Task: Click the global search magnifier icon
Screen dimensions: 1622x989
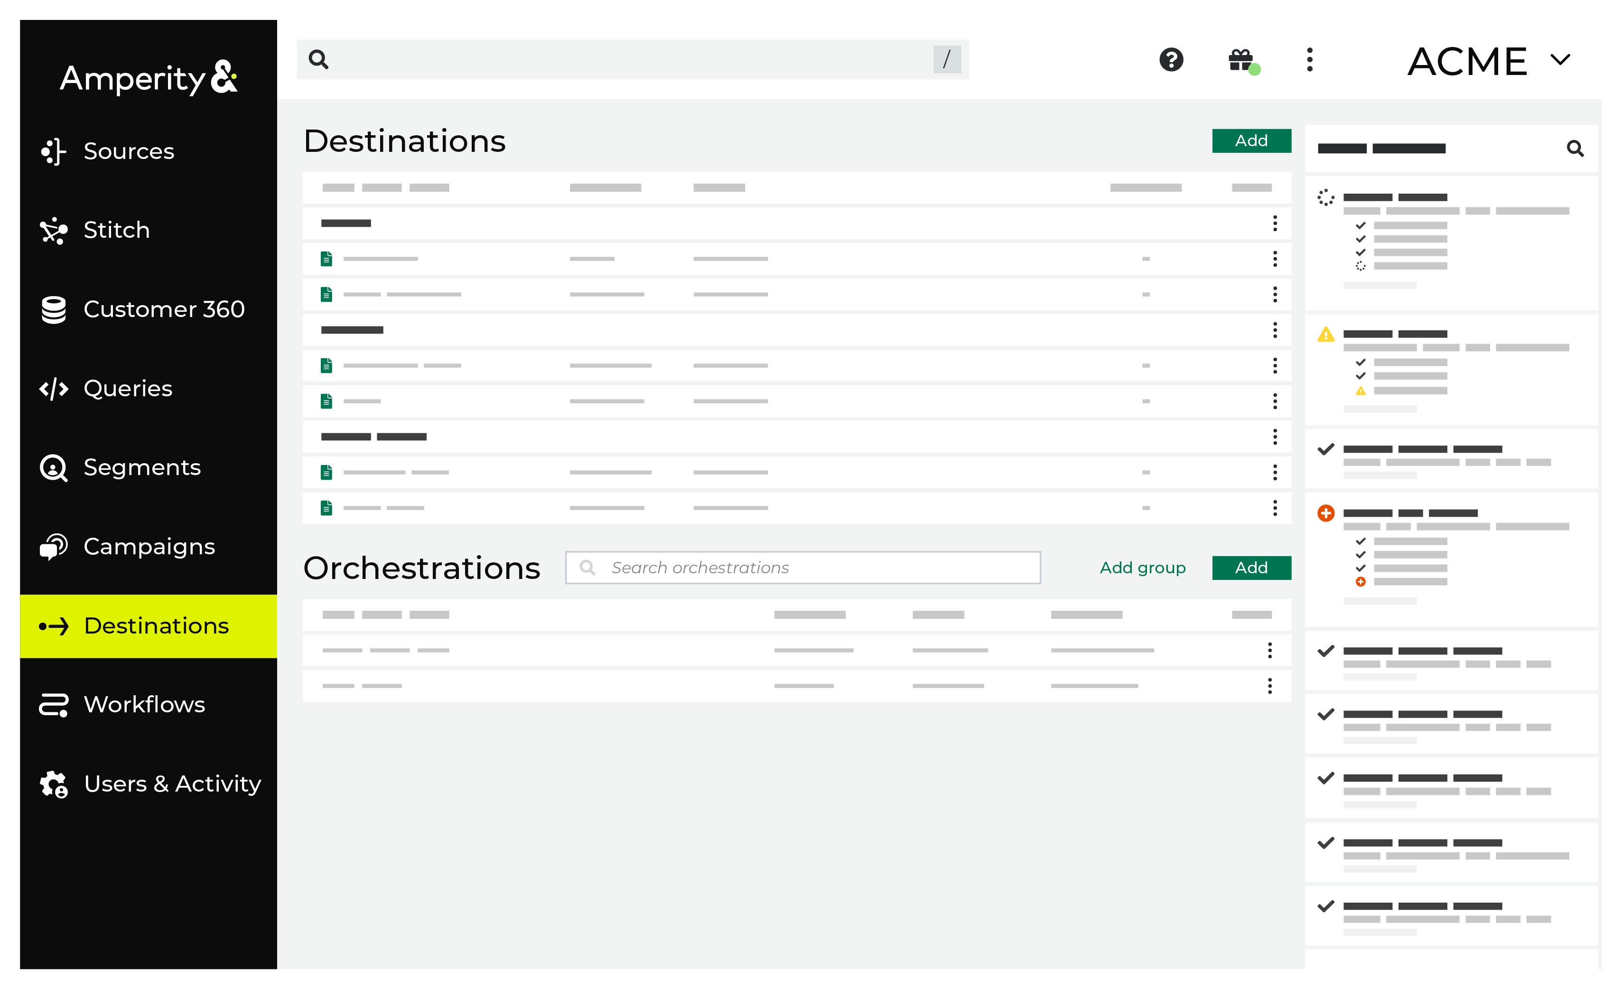Action: [x=318, y=59]
